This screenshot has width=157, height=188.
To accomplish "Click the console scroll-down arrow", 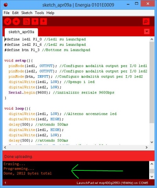I will (x=152, y=177).
